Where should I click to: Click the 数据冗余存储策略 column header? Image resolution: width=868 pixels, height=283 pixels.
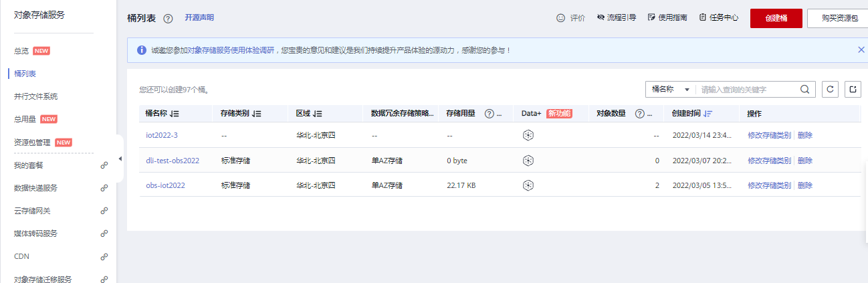[403, 114]
